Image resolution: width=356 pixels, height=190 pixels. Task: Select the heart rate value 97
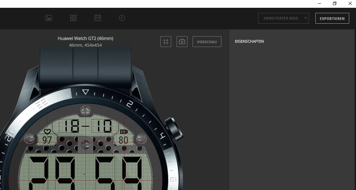[x=47, y=140]
